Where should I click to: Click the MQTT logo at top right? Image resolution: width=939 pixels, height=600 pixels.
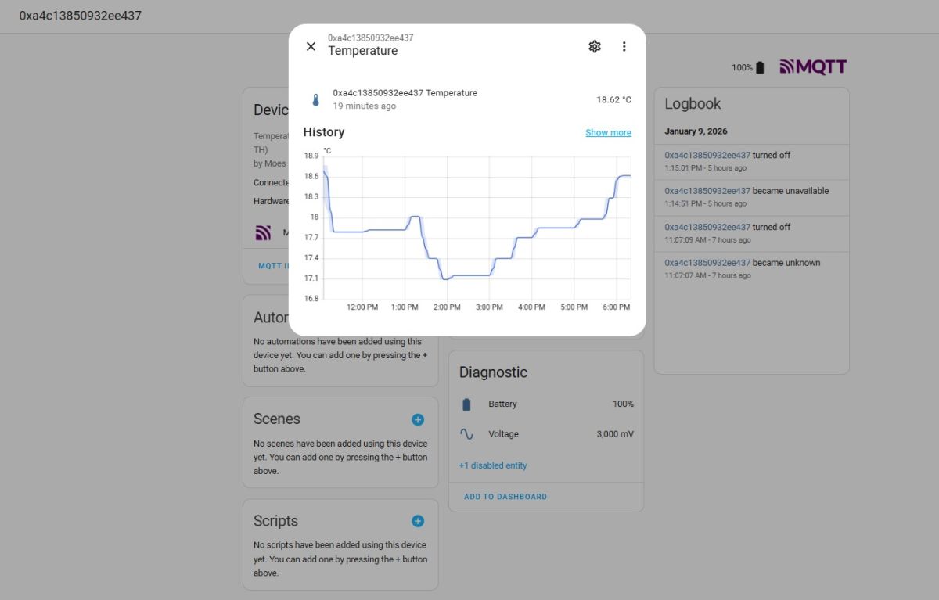[813, 67]
